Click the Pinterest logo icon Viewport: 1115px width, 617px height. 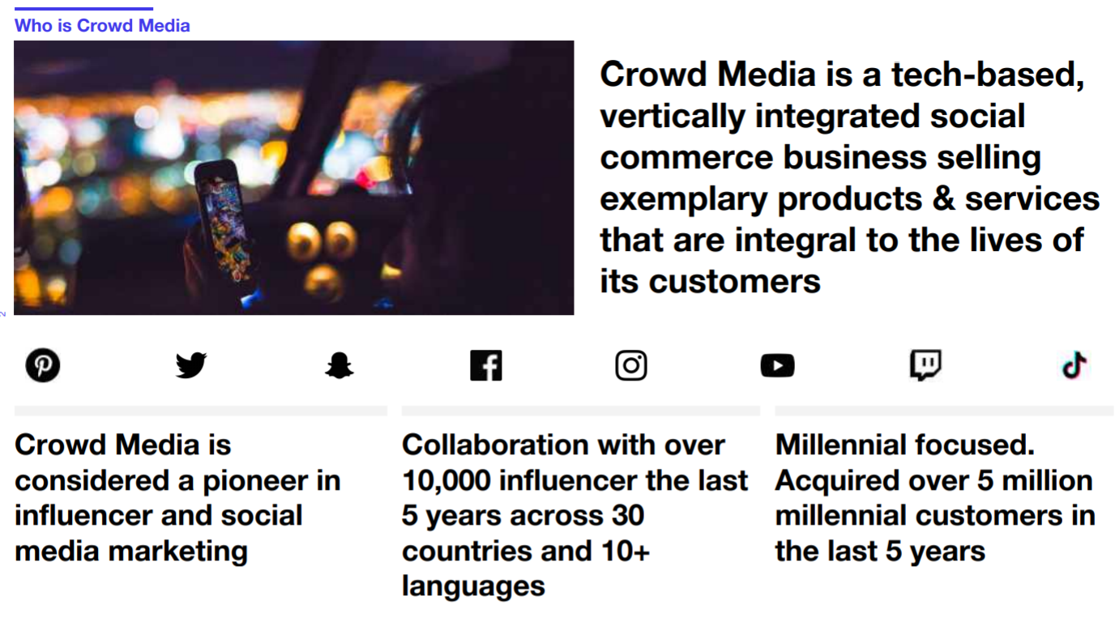[x=42, y=366]
